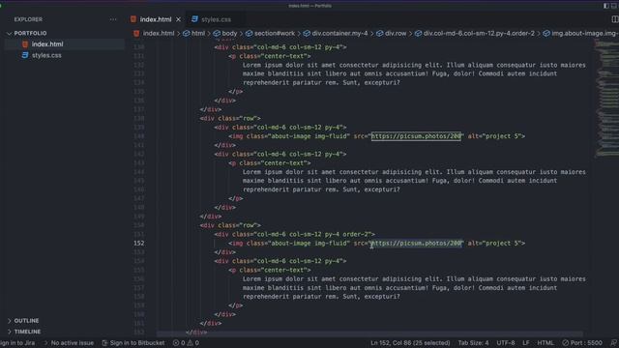This screenshot has height=348, width=619.
Task: Click the horizontal scrollbar below the editor
Action: pos(369,334)
